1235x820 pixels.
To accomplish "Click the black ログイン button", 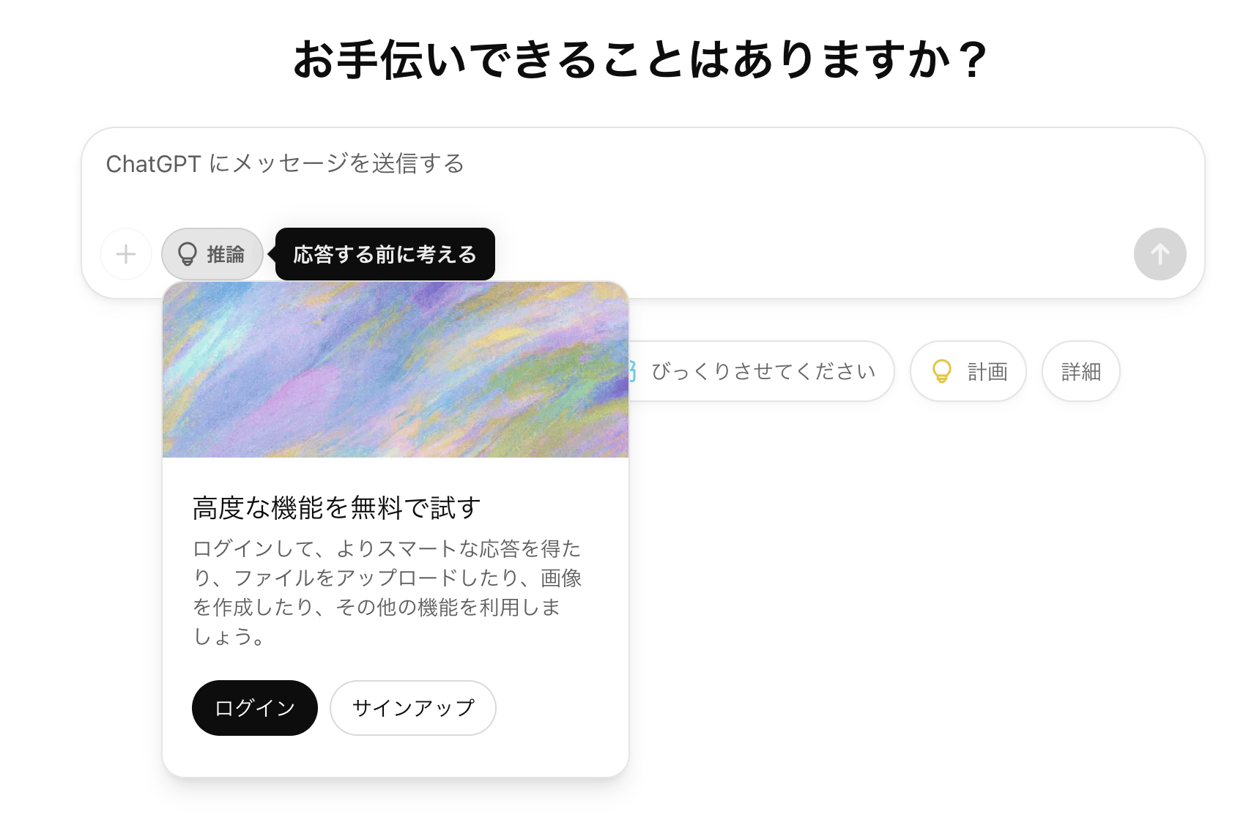I will pos(254,708).
